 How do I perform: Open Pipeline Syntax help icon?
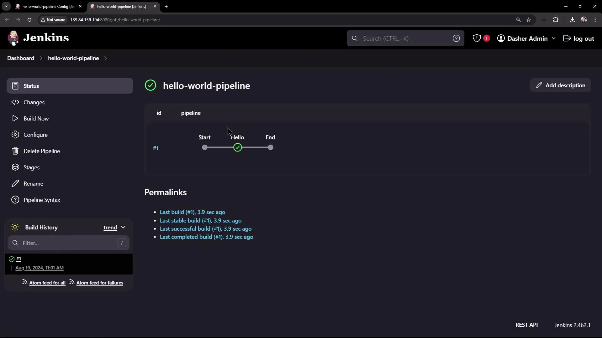pyautogui.click(x=15, y=200)
